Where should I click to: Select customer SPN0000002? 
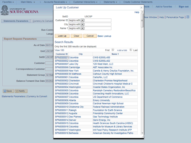pos(62,61)
